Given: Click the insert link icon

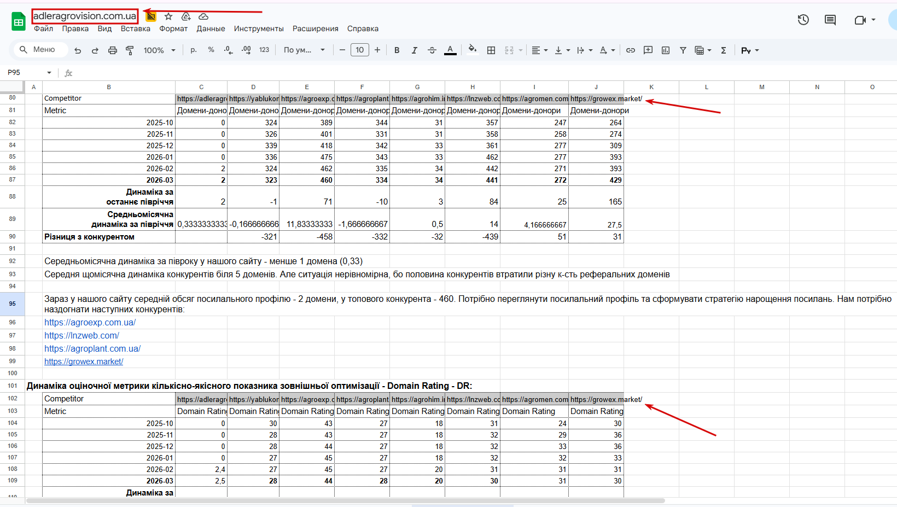Looking at the screenshot, I should (631, 50).
